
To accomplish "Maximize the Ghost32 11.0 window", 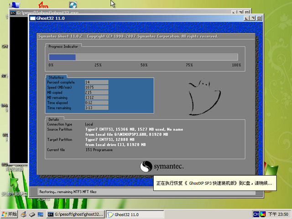I will point(253,18).
